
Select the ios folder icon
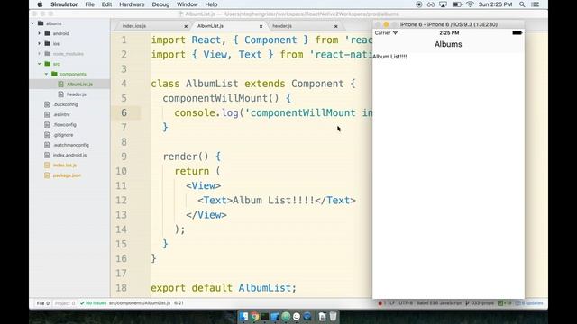pos(48,43)
